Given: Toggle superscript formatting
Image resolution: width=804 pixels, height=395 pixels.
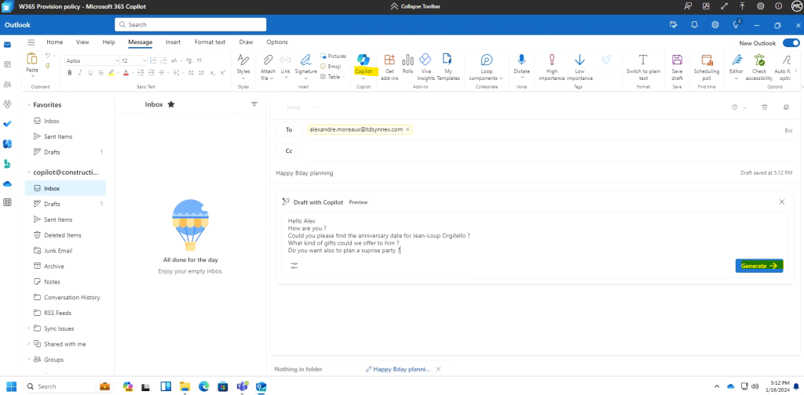Looking at the screenshot, I should (x=222, y=73).
